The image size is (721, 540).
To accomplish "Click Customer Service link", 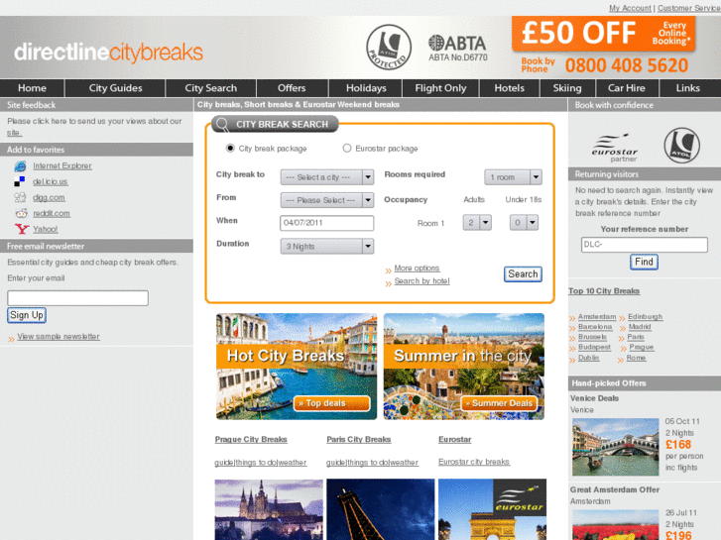I will pyautogui.click(x=688, y=8).
